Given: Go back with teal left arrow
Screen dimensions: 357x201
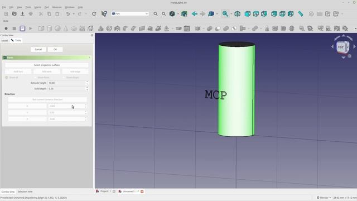Looking at the screenshot, I should coord(195,14).
